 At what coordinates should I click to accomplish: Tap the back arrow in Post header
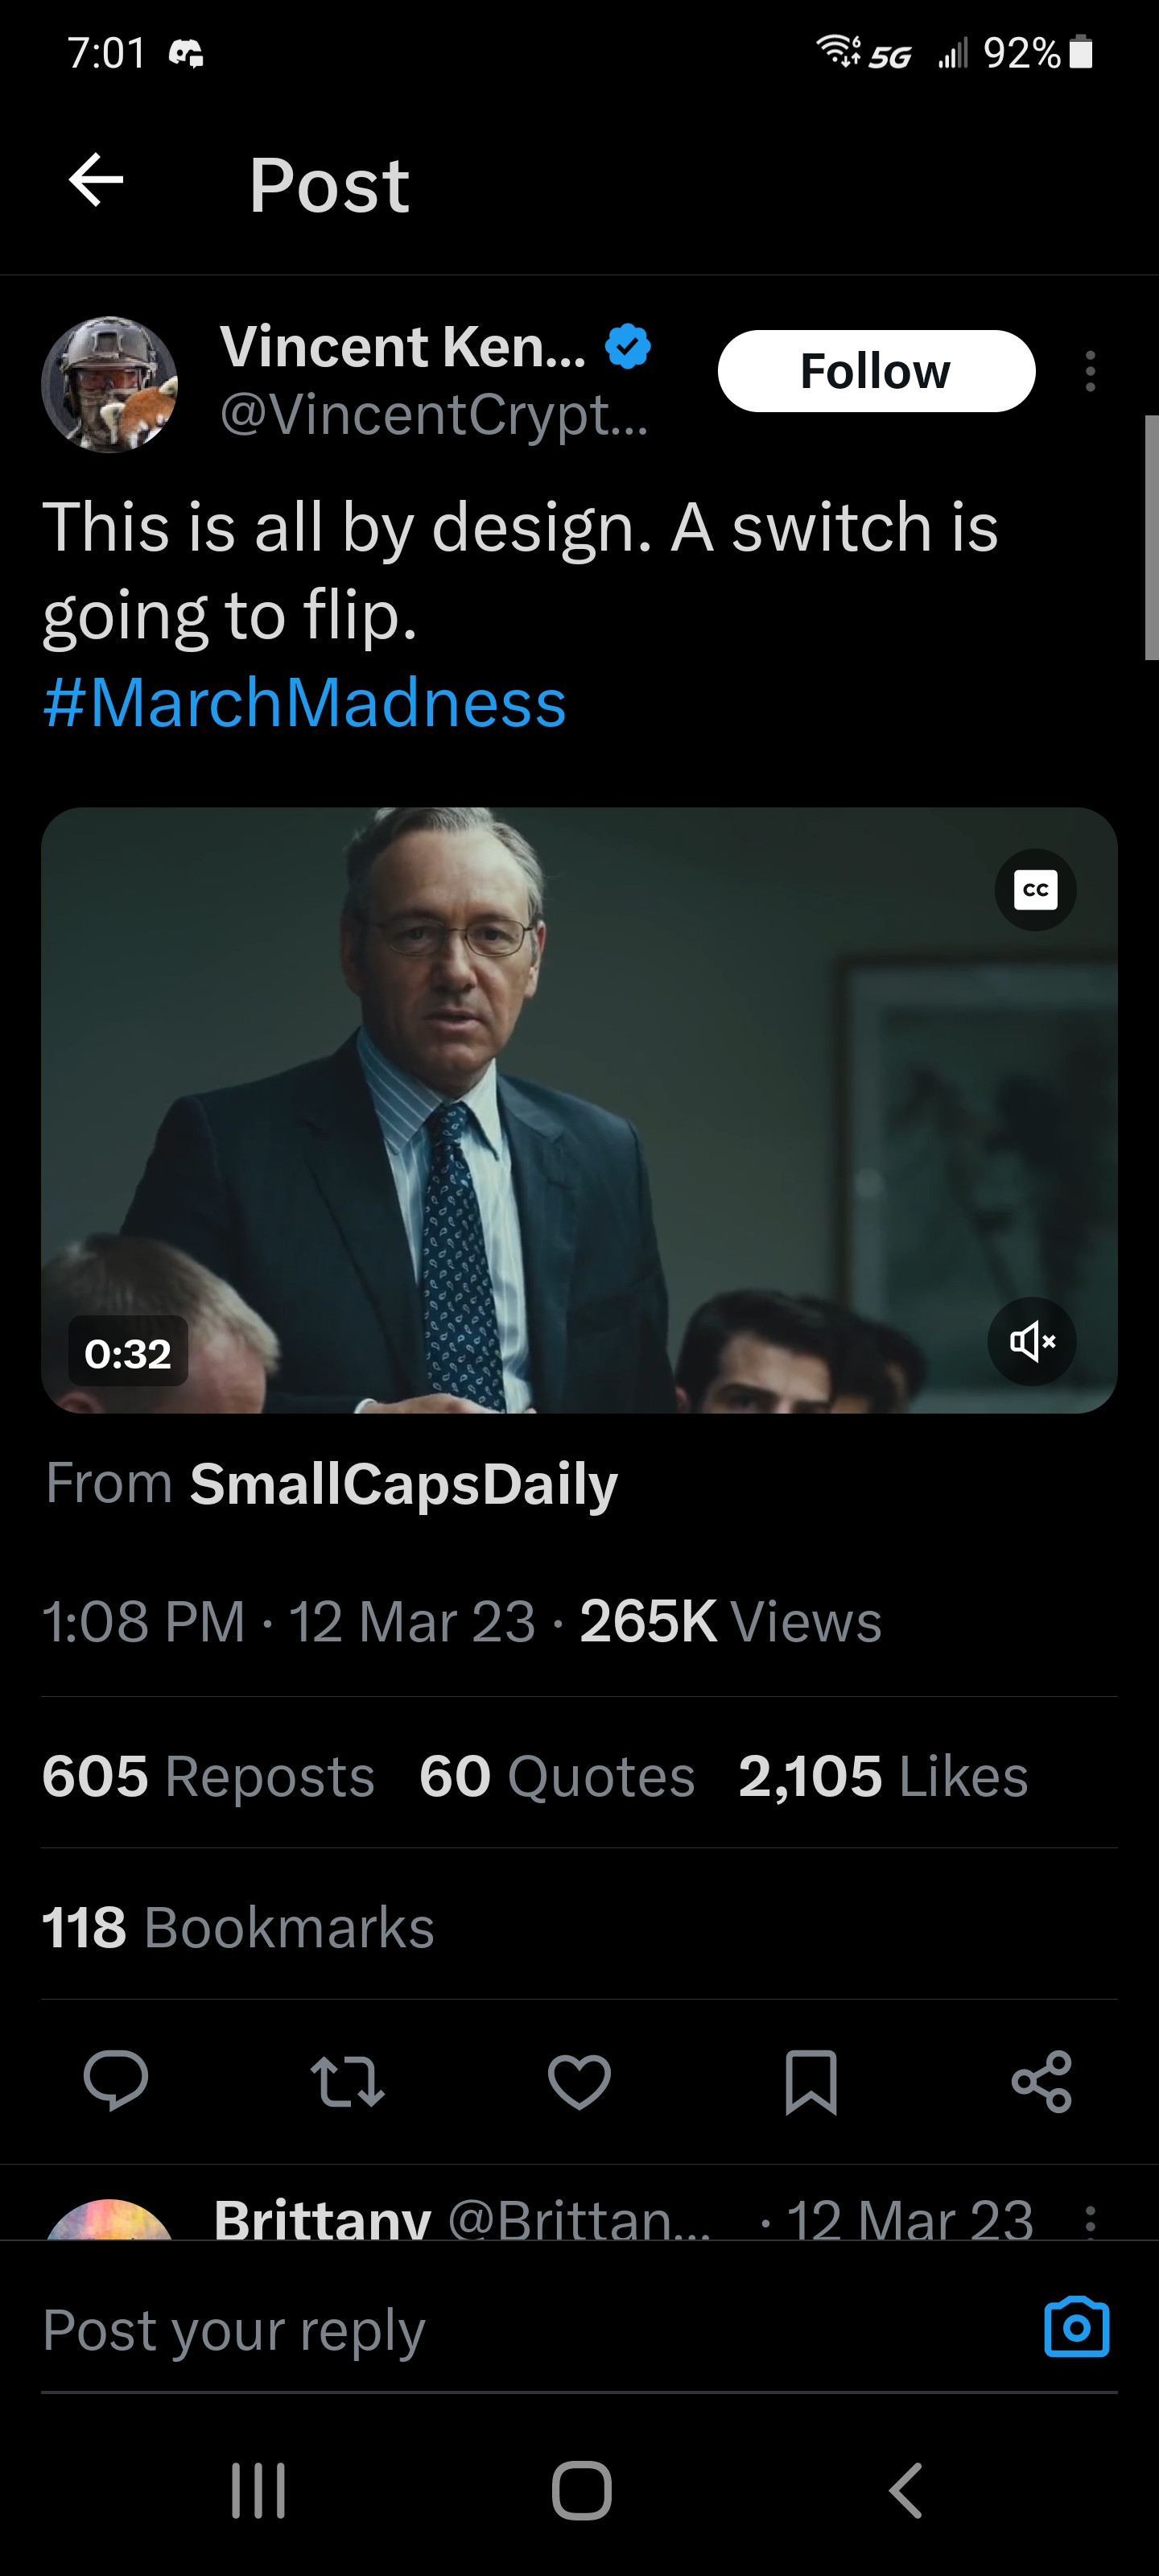pos(96,181)
